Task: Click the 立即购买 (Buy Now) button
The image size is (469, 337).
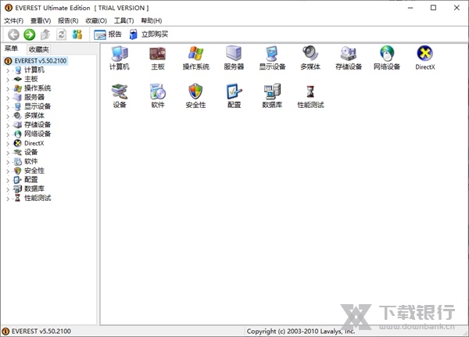Action: click(149, 34)
